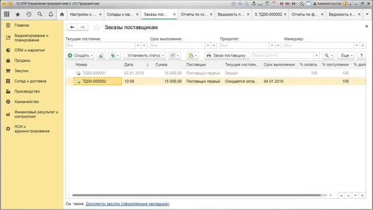Switch to З. ТД00-000002 tab

[268, 14]
